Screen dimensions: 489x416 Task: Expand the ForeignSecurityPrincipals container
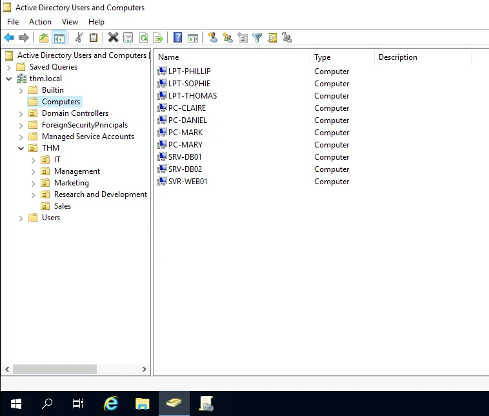(x=21, y=126)
